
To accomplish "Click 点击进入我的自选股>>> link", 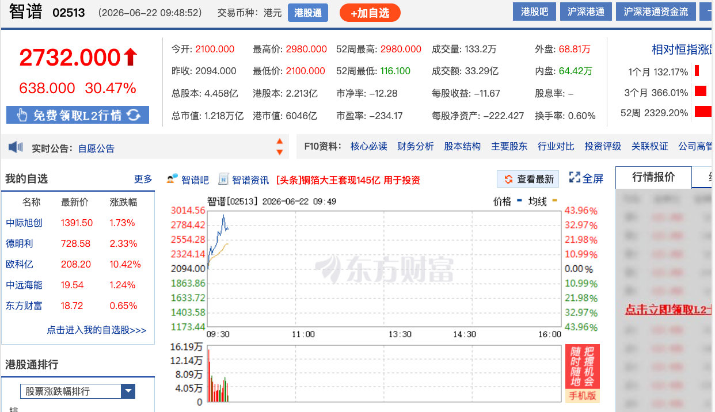I will click(97, 330).
